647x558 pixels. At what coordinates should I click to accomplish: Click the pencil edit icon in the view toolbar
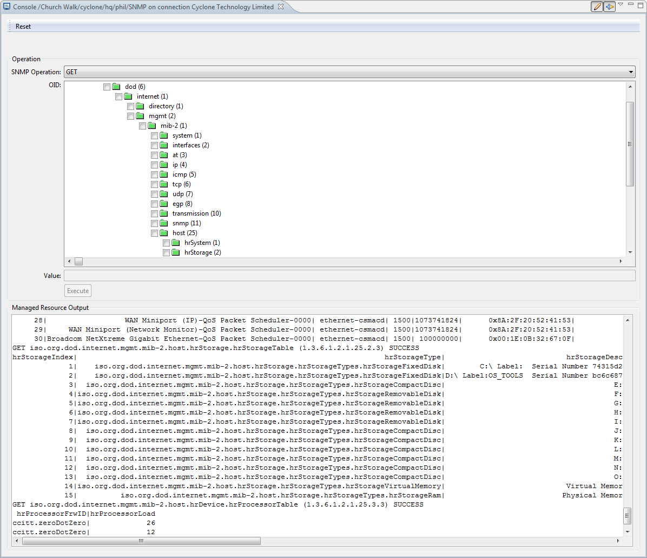click(x=597, y=7)
